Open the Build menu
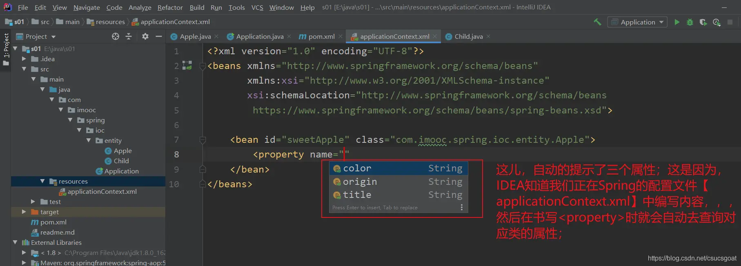Screen dimensions: 741x266 pos(197,7)
